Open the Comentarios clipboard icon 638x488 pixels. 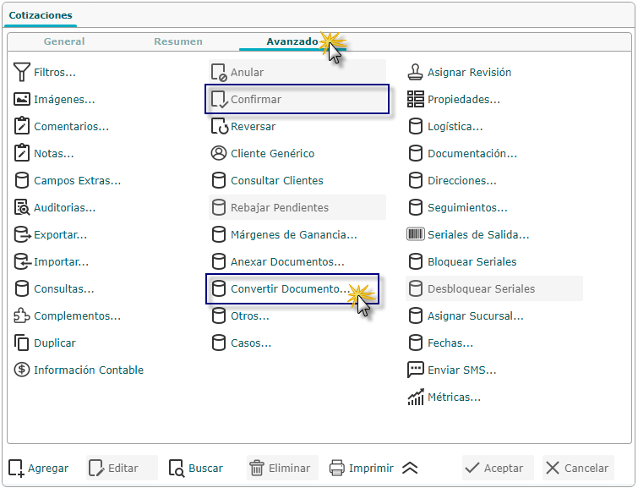22,126
